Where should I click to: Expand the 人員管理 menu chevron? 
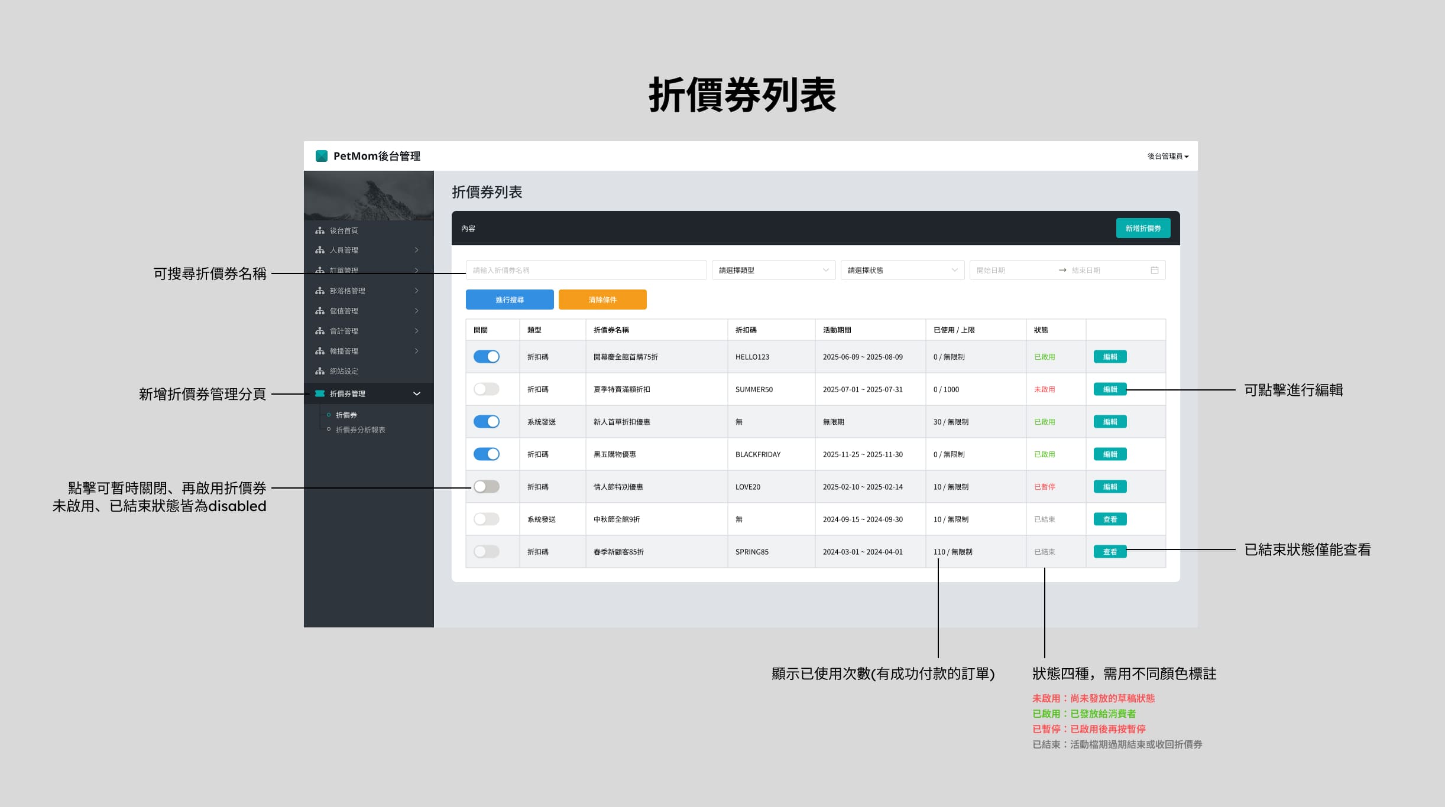(x=417, y=250)
